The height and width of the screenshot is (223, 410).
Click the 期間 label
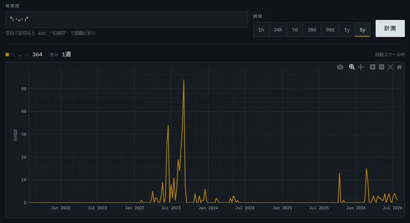(257, 16)
